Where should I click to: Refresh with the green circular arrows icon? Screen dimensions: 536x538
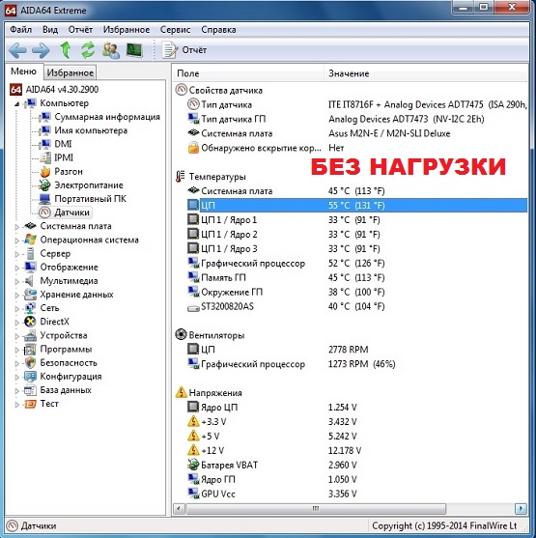88,50
